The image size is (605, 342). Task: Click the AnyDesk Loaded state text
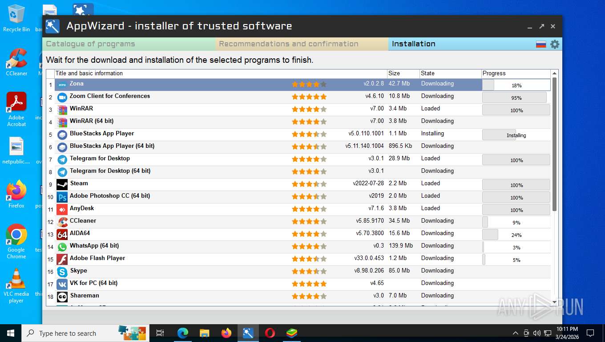click(431, 208)
